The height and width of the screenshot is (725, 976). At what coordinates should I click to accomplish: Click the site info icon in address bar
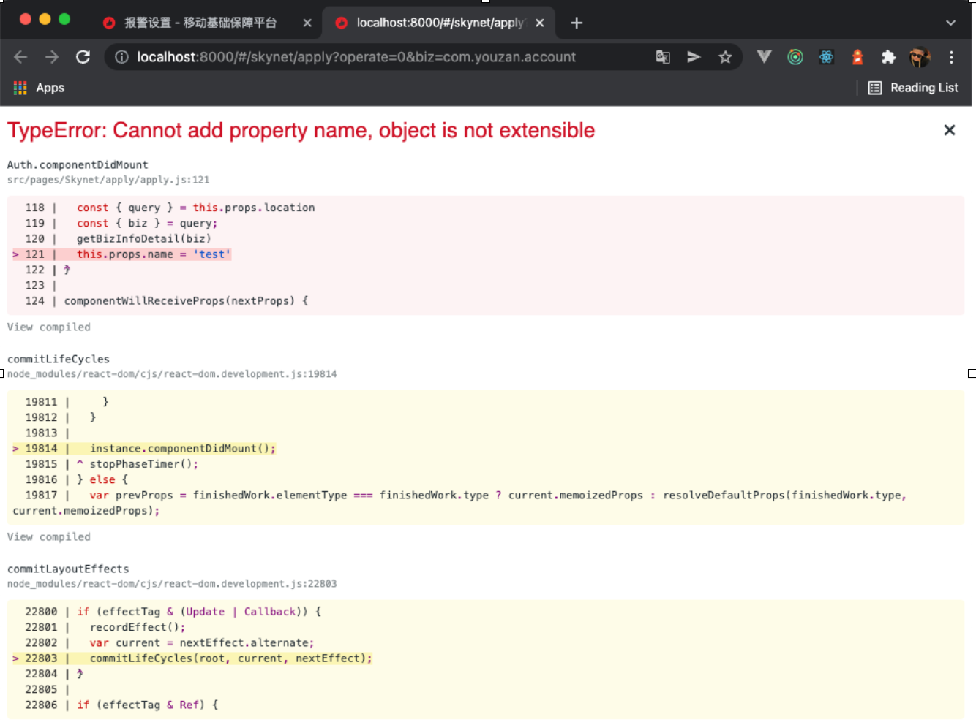coord(121,57)
